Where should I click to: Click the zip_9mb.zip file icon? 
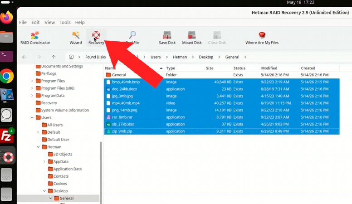pos(108,131)
